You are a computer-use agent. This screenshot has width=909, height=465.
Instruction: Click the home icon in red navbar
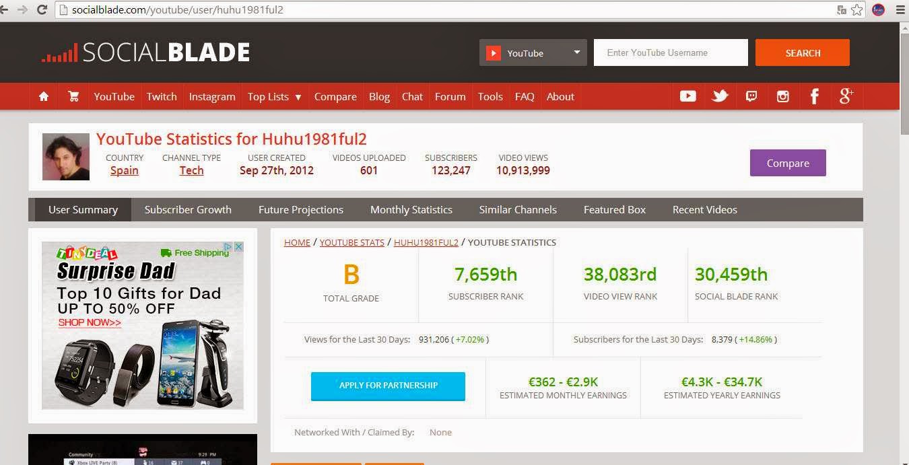[x=44, y=96]
